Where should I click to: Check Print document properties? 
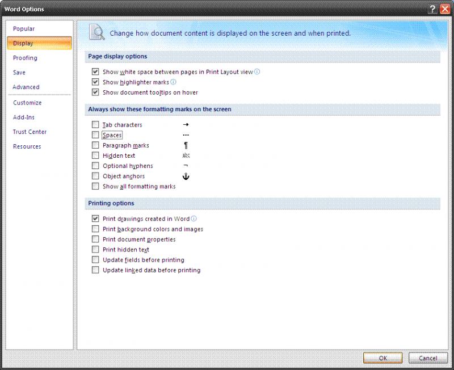(x=95, y=239)
